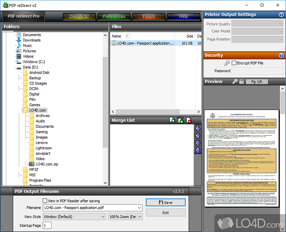Viewport: 286px width, 232px height.
Task: Move merge item to bottom arrow
Action: [x=198, y=150]
